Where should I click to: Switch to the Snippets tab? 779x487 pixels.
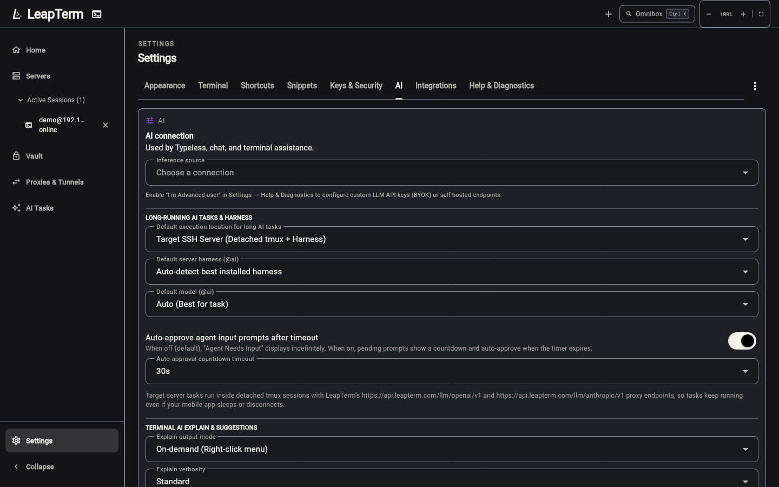click(302, 85)
